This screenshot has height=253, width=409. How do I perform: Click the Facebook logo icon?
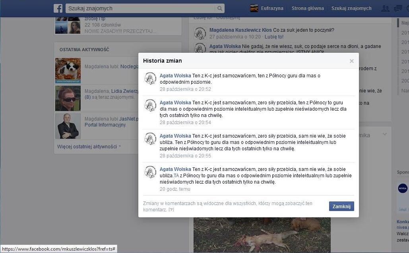(58, 8)
